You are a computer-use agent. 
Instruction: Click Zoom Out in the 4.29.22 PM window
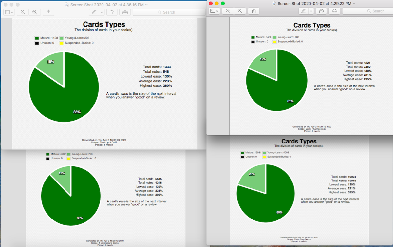(x=228, y=11)
